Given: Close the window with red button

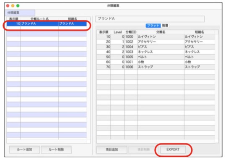Looking at the screenshot, I should 8,5.
